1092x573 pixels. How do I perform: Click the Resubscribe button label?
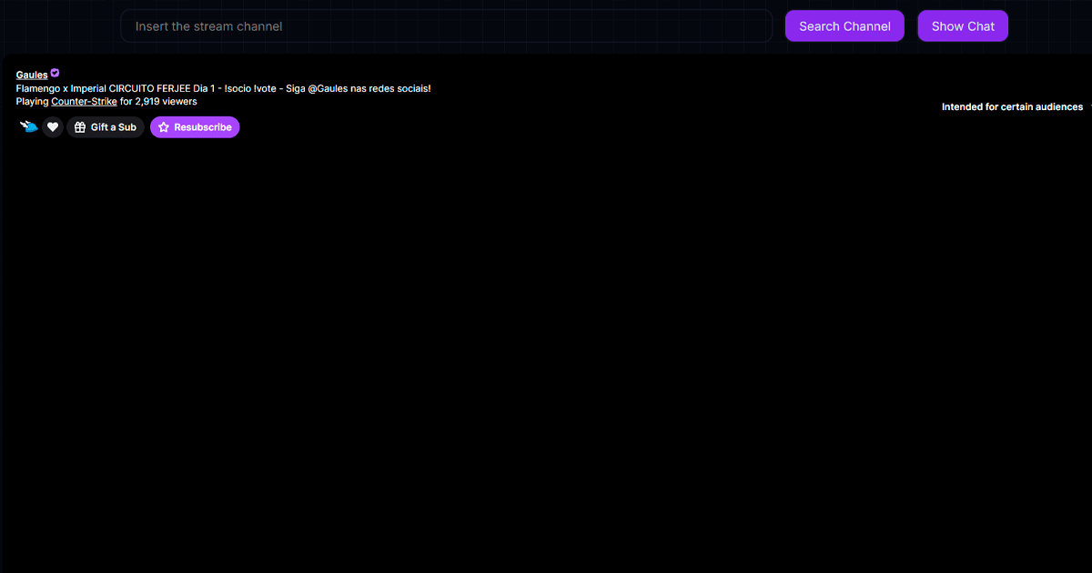203,127
